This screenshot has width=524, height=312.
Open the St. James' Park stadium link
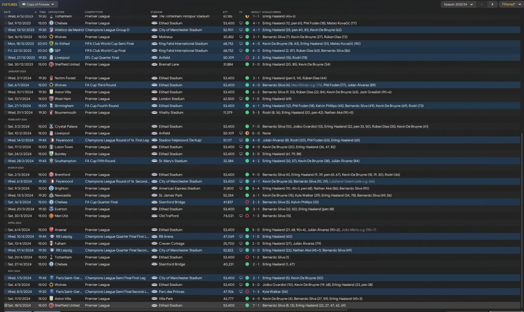pyautogui.click(x=172, y=195)
